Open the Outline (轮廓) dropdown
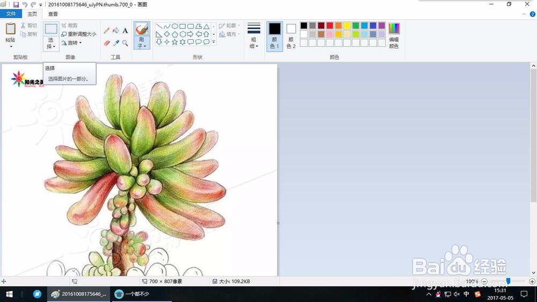This screenshot has height=302, width=537. pyautogui.click(x=229, y=25)
